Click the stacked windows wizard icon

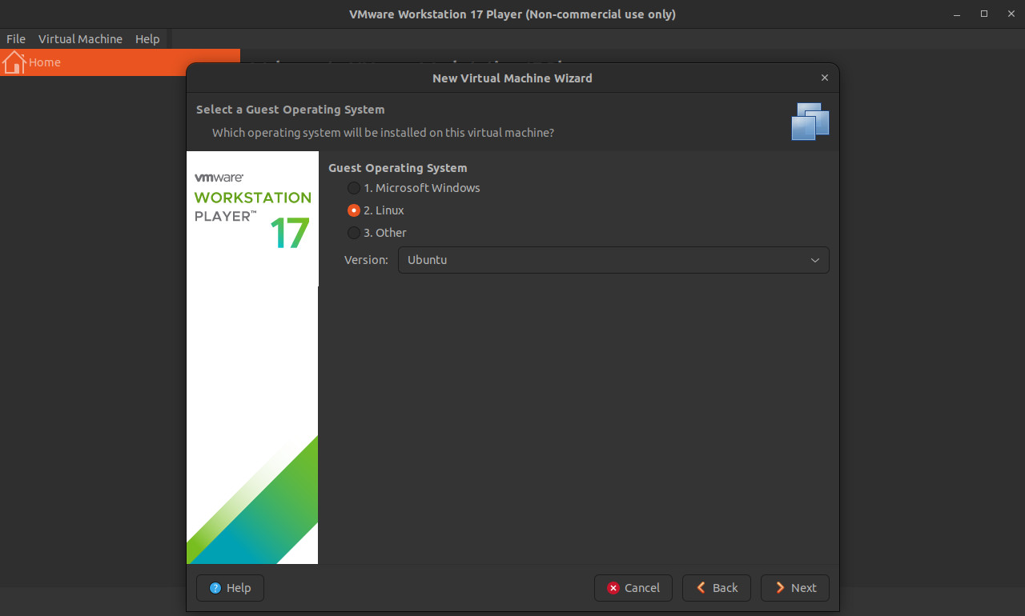coord(810,122)
